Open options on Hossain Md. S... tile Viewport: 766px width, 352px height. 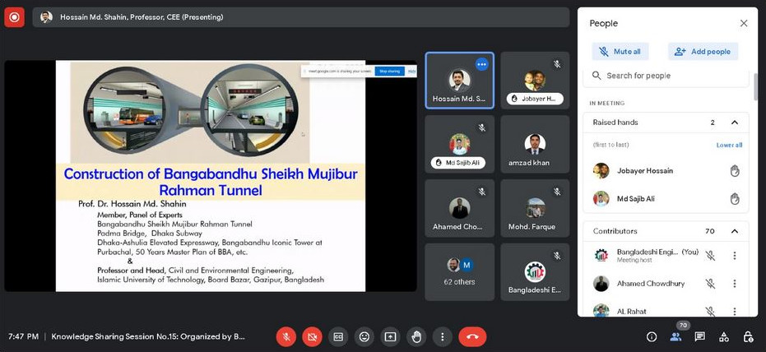click(481, 64)
